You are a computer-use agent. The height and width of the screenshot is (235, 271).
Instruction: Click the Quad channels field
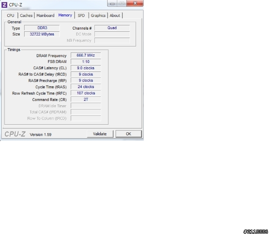coord(112,28)
